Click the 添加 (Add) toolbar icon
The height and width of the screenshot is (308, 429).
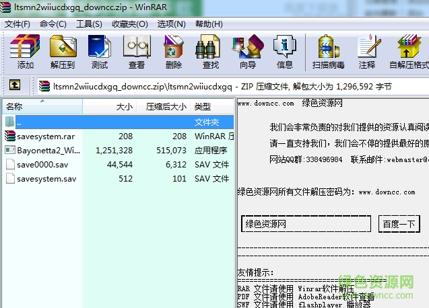(25, 52)
